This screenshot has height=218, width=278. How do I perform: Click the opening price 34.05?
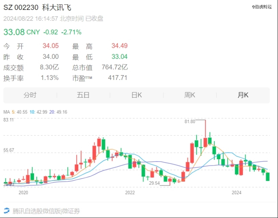[x=51, y=46]
